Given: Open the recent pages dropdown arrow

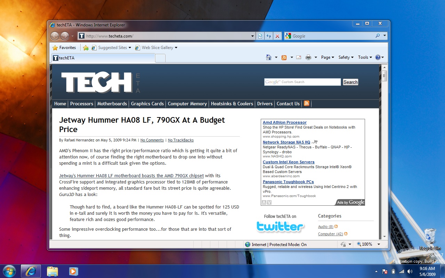Looking at the screenshot, I should (x=72, y=36).
